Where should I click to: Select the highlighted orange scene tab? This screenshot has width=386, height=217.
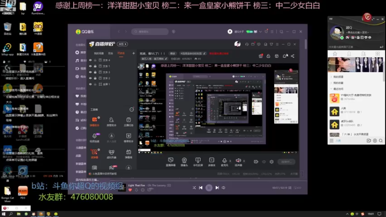121,54
